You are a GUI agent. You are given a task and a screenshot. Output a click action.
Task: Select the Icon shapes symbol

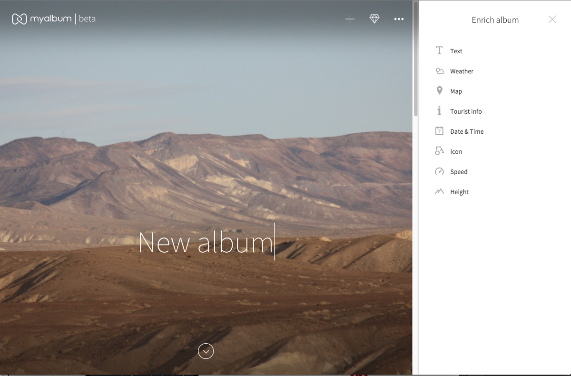[x=439, y=151]
